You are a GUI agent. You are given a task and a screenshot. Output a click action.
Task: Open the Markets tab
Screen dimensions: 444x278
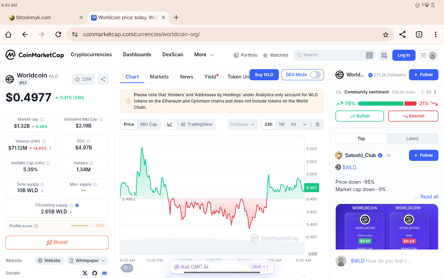[159, 77]
